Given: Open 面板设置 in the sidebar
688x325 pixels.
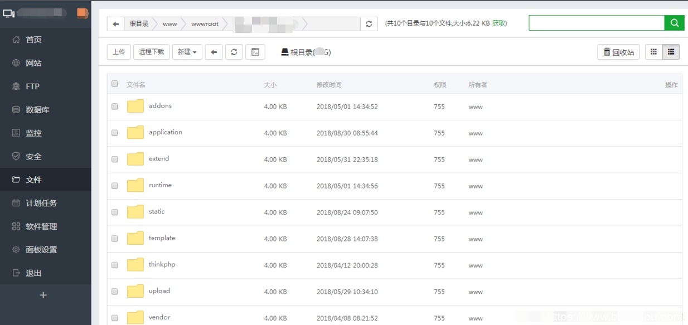Looking at the screenshot, I should 46,250.
